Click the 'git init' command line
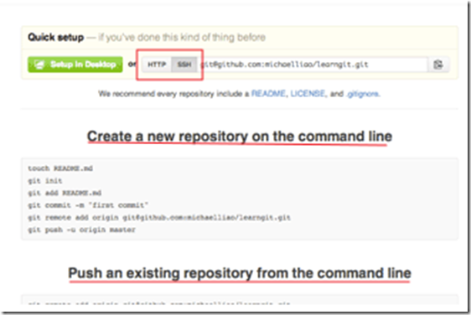Image resolution: width=471 pixels, height=315 pixels. tap(44, 181)
